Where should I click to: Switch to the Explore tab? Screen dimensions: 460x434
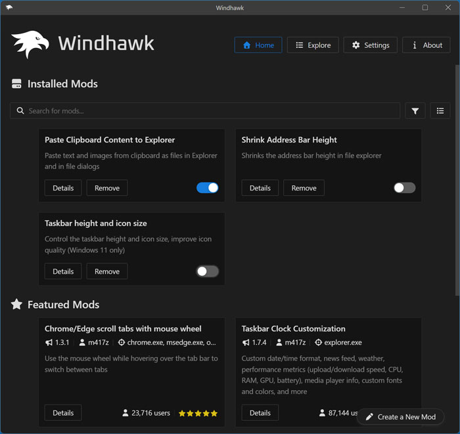point(313,45)
